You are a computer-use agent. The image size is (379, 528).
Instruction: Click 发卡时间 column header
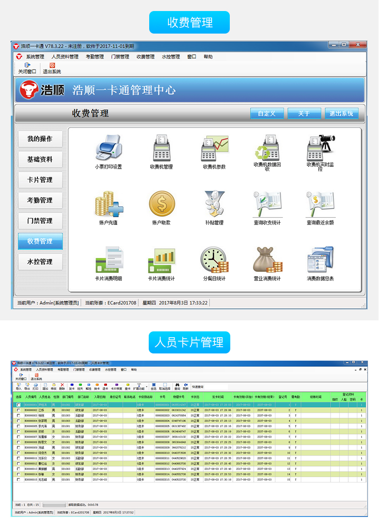coord(218,397)
